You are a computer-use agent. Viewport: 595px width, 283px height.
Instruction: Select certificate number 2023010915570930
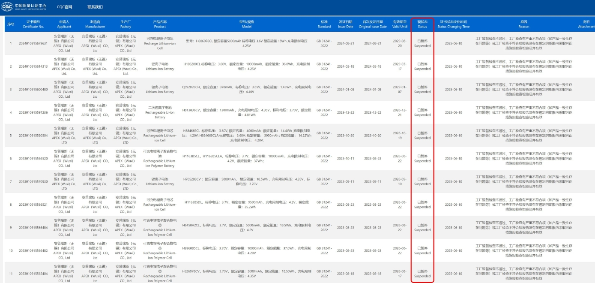point(33,181)
